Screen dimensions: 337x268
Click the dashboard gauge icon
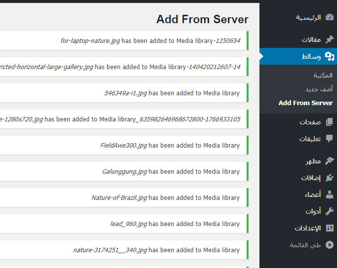pyautogui.click(x=330, y=17)
